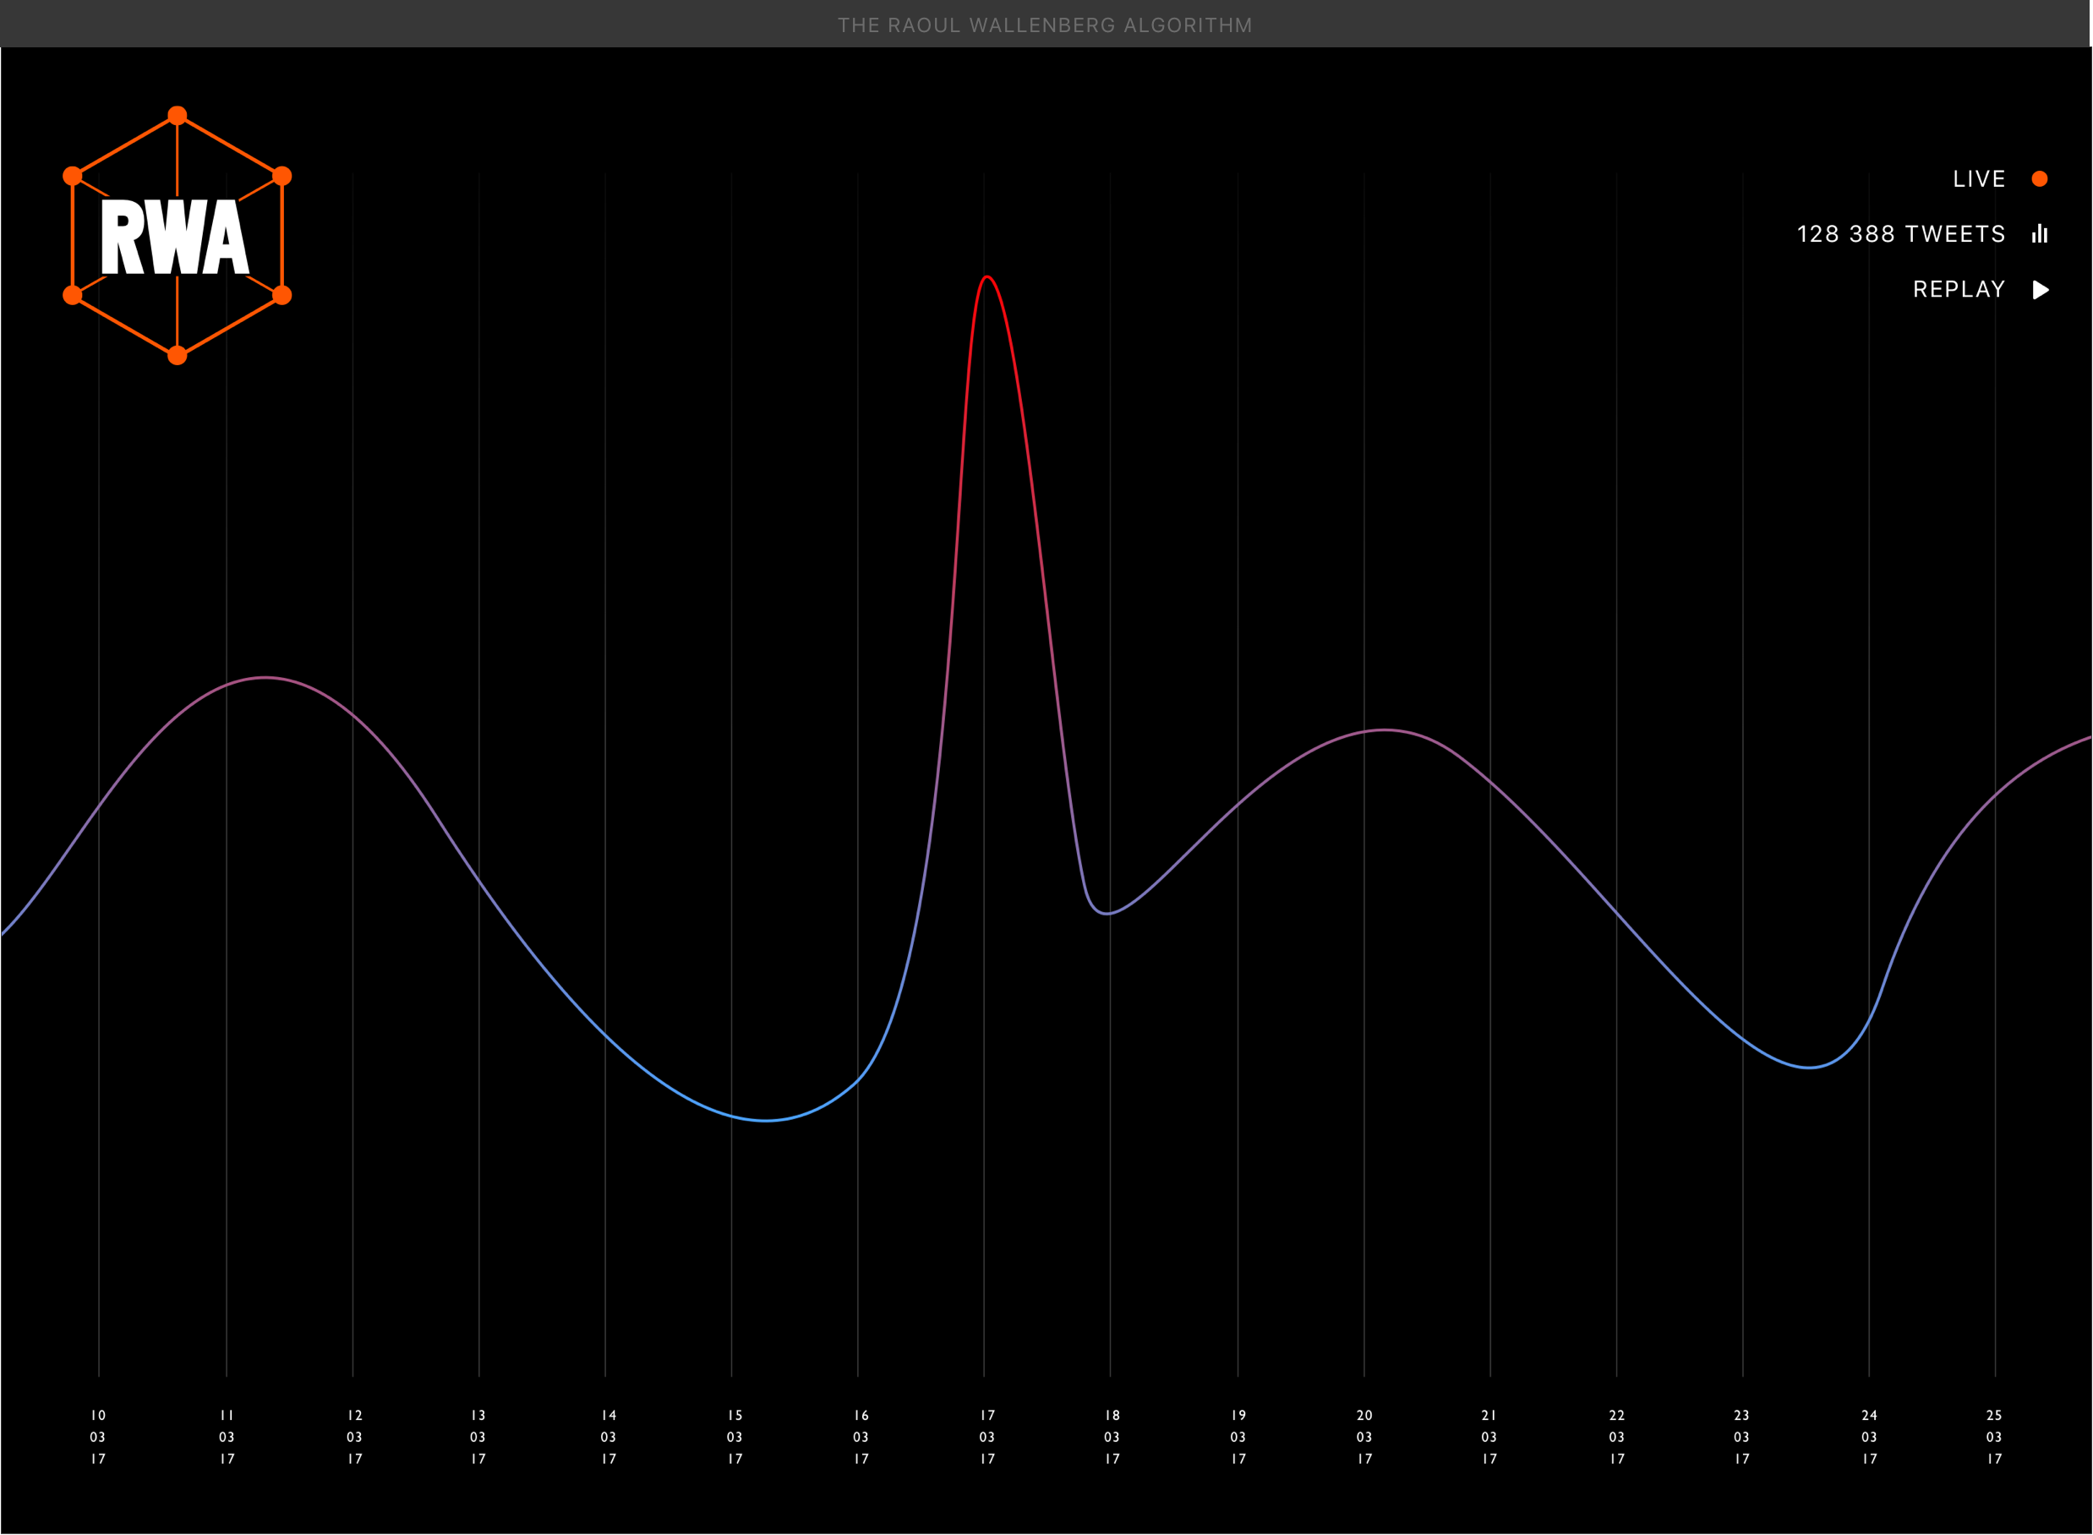Screen dimensions: 2093x1535
Task: Select the 17 03 17 date label
Action: point(987,1436)
